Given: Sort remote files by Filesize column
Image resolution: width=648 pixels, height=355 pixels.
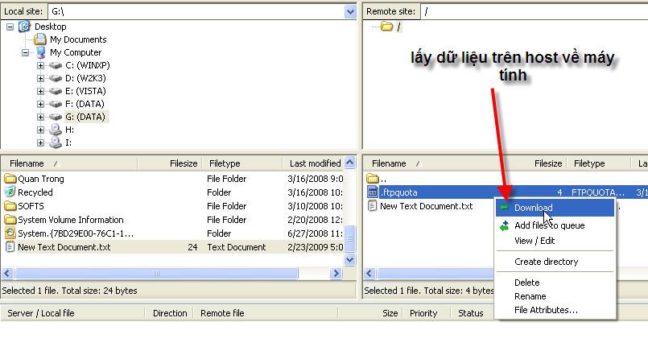Looking at the screenshot, I should click(x=533, y=163).
